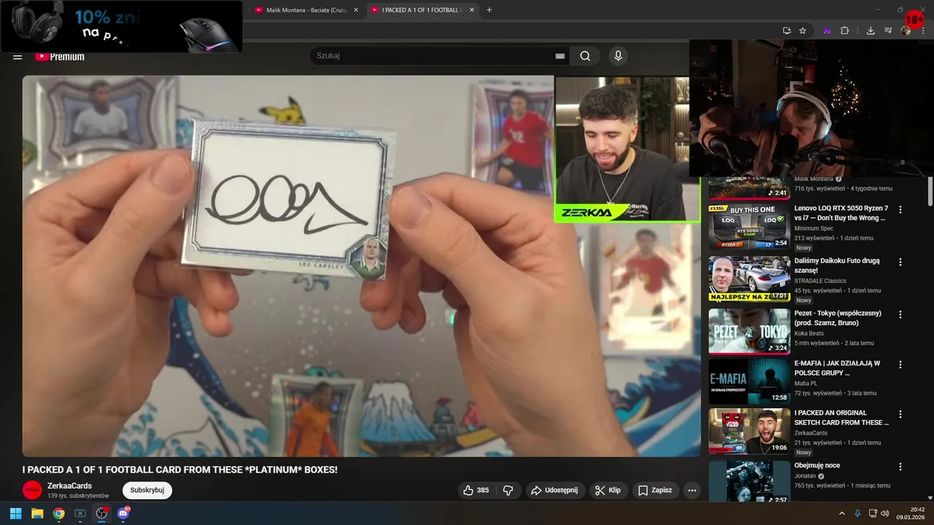This screenshot has height=525, width=934.
Task: Open title 'I PACKED AN ORIGINAL SKETCH CARD'
Action: pos(841,418)
